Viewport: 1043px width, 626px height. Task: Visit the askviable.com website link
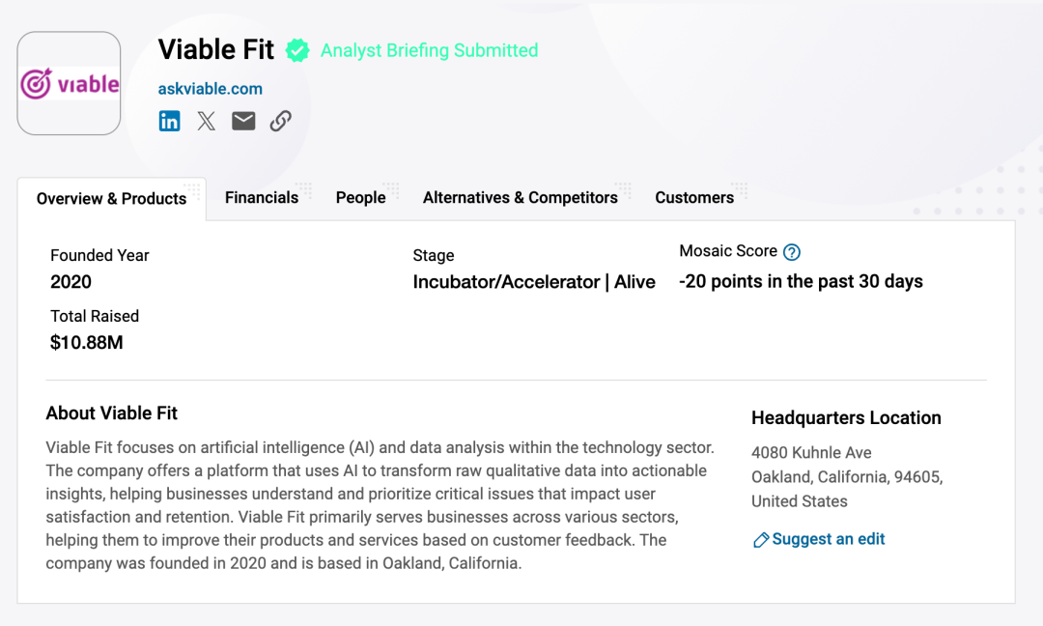pos(211,89)
